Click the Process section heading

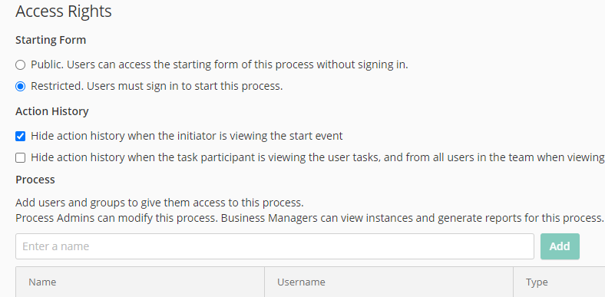(35, 180)
